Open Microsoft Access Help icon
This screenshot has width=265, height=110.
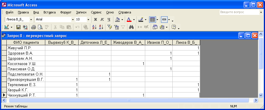[x=174, y=27]
